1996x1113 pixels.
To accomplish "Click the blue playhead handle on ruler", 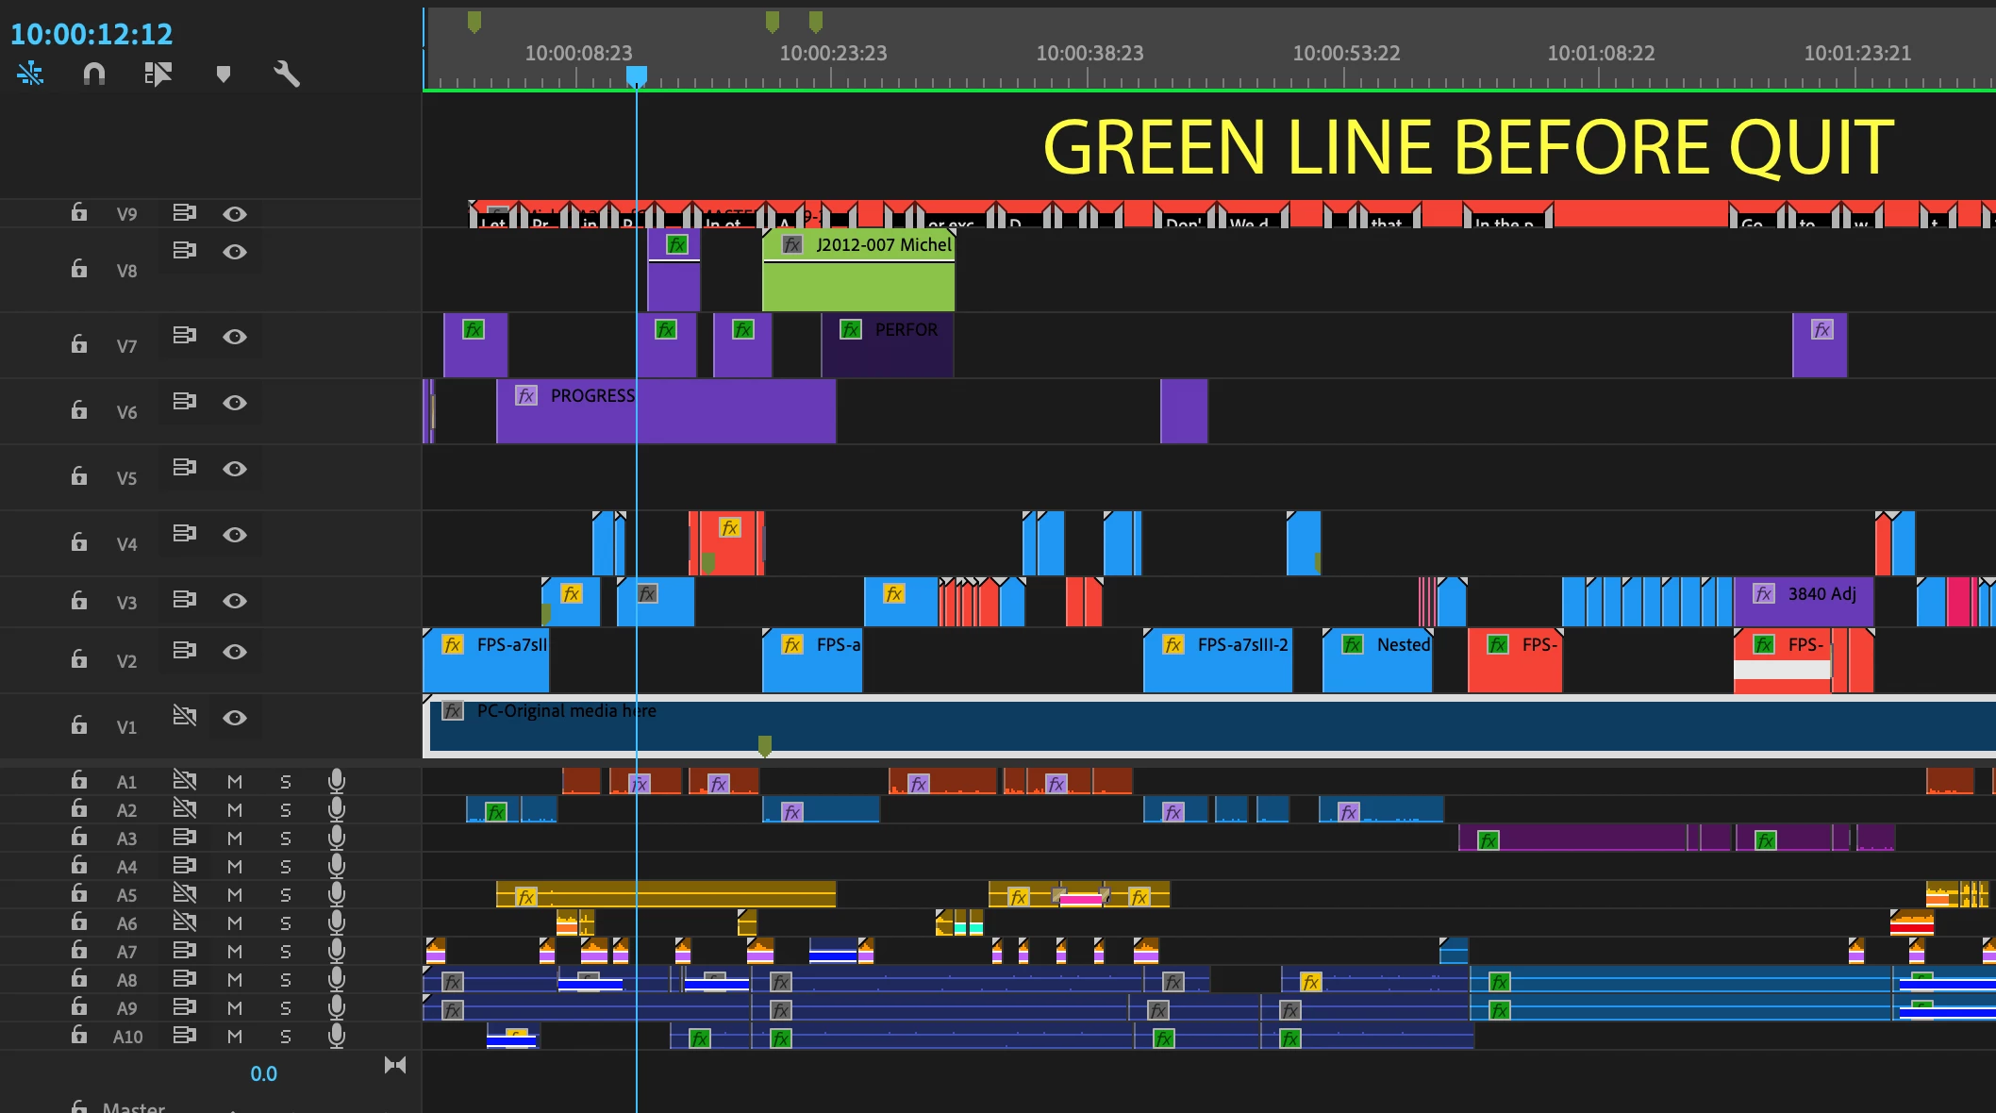I will (637, 75).
